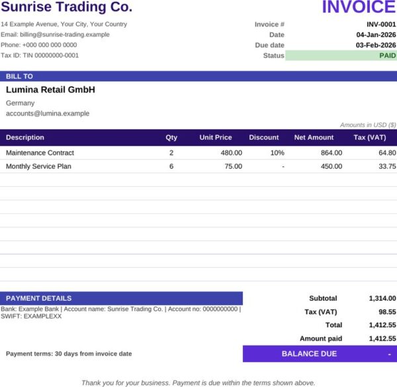Click the BILL TO section header

tap(198, 76)
